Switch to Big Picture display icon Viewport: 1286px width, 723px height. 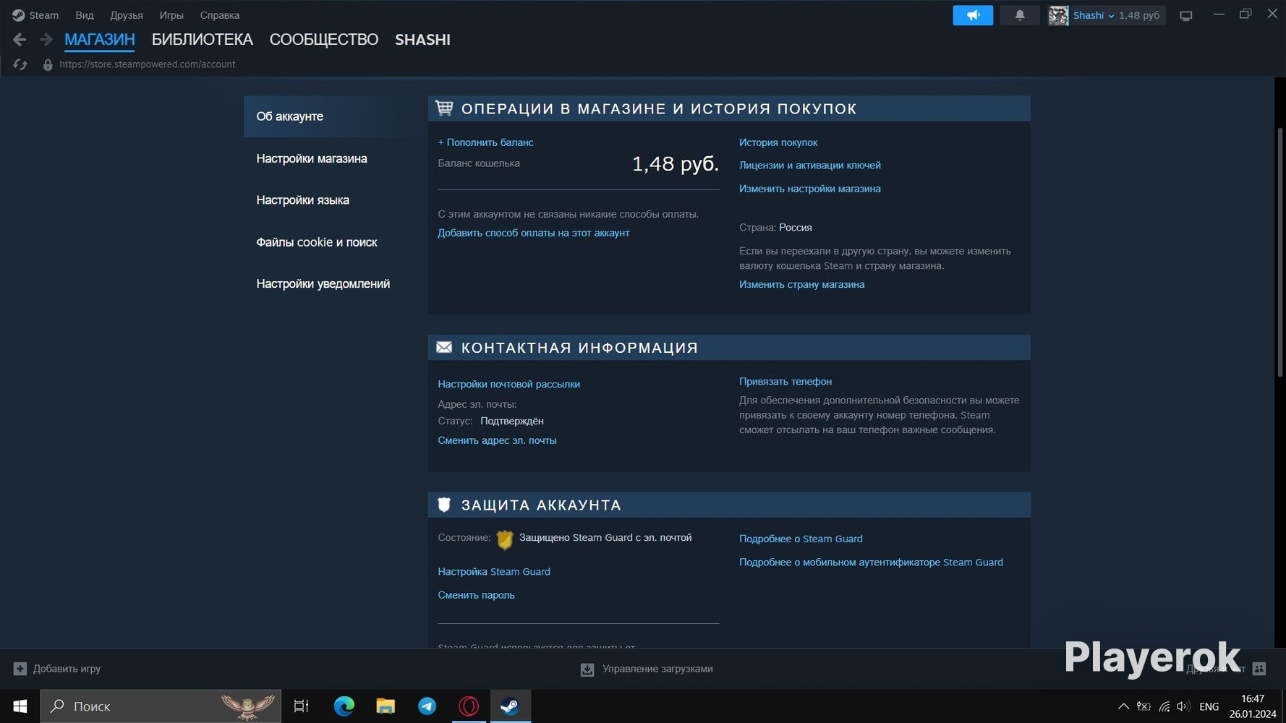1186,15
